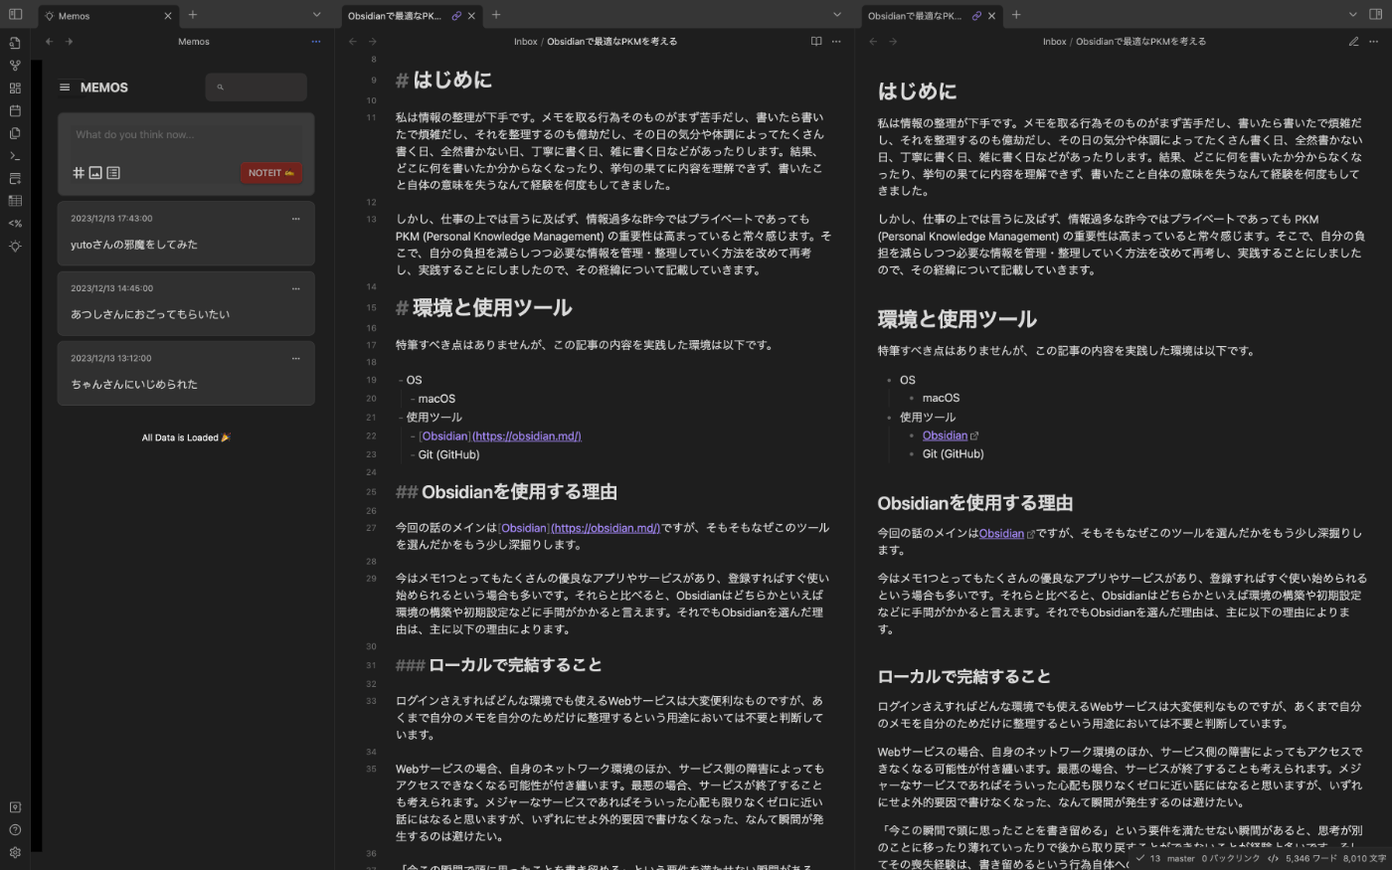Click the Templater <% ribbon icon
This screenshot has height=870, width=1392.
[x=15, y=224]
